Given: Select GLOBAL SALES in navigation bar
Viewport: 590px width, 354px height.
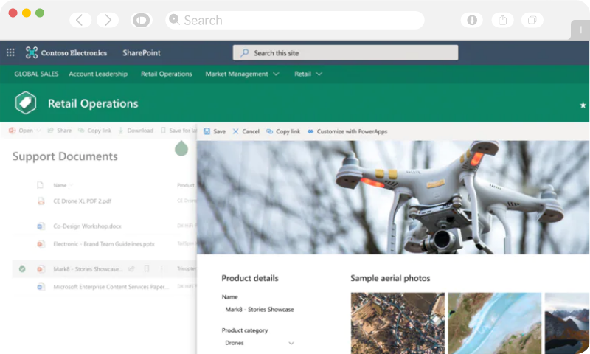Looking at the screenshot, I should 36,74.
